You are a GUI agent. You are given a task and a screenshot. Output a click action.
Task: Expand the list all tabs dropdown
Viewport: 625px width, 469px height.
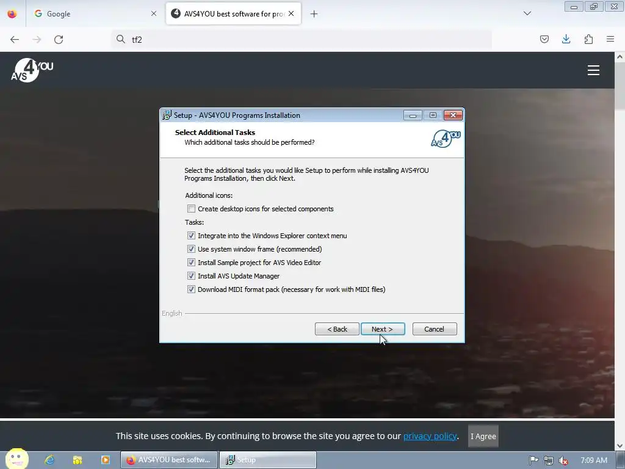pos(527,13)
